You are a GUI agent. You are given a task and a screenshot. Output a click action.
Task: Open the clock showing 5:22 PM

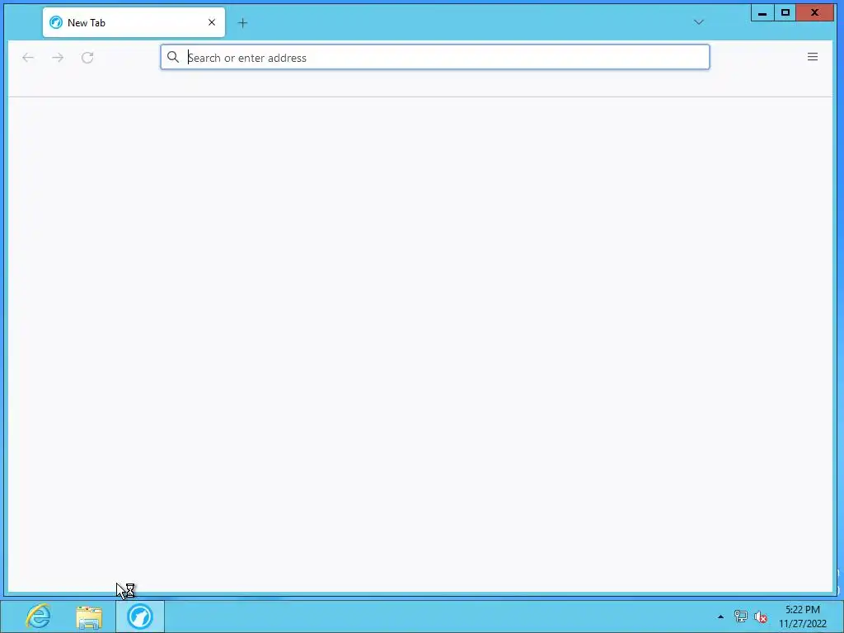coord(803,617)
